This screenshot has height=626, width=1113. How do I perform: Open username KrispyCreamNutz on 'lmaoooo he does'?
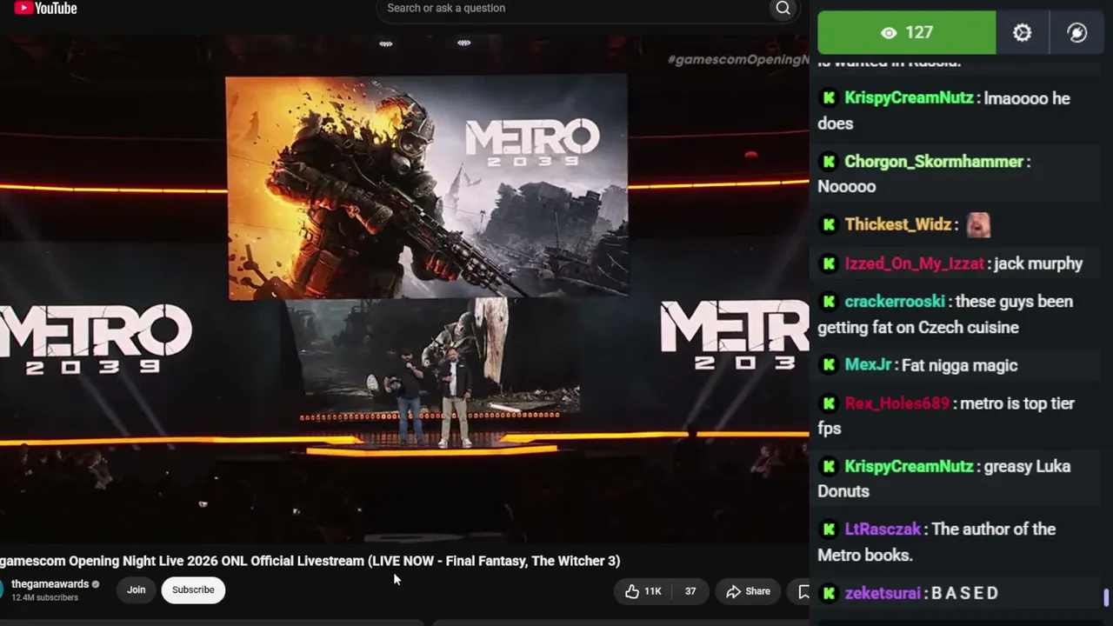tap(909, 98)
